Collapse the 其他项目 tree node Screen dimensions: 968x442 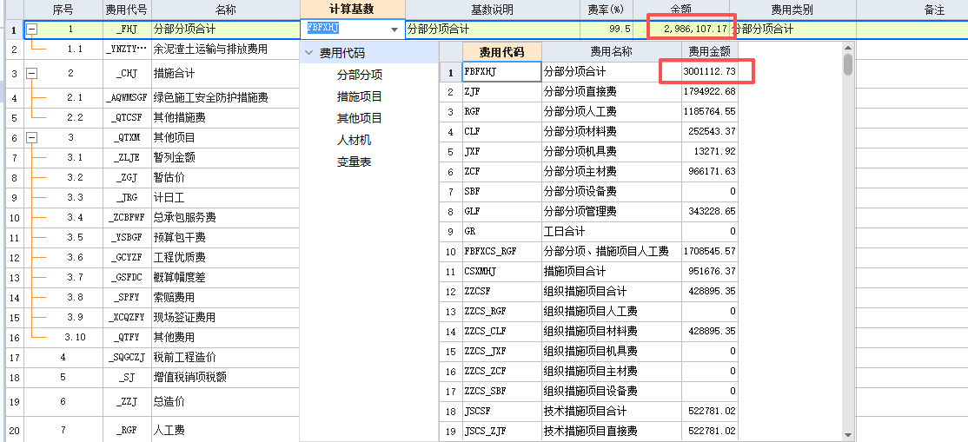pos(32,138)
